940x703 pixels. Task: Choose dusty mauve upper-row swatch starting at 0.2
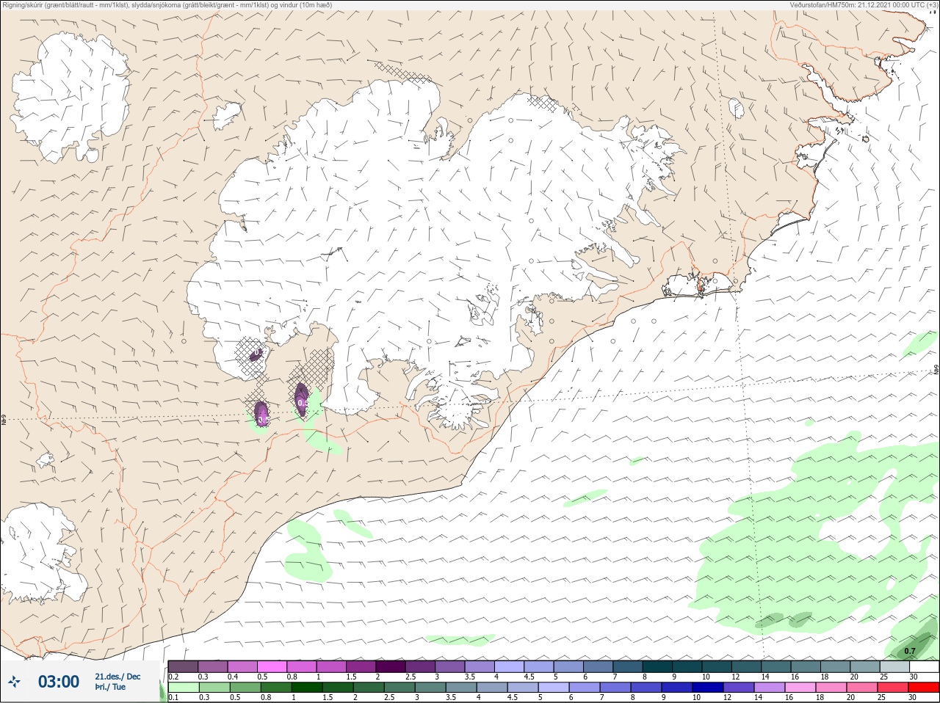click(x=183, y=666)
